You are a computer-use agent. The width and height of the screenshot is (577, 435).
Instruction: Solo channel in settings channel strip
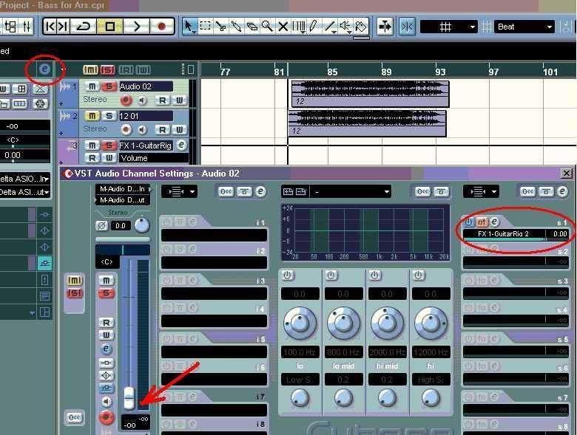[x=106, y=293]
